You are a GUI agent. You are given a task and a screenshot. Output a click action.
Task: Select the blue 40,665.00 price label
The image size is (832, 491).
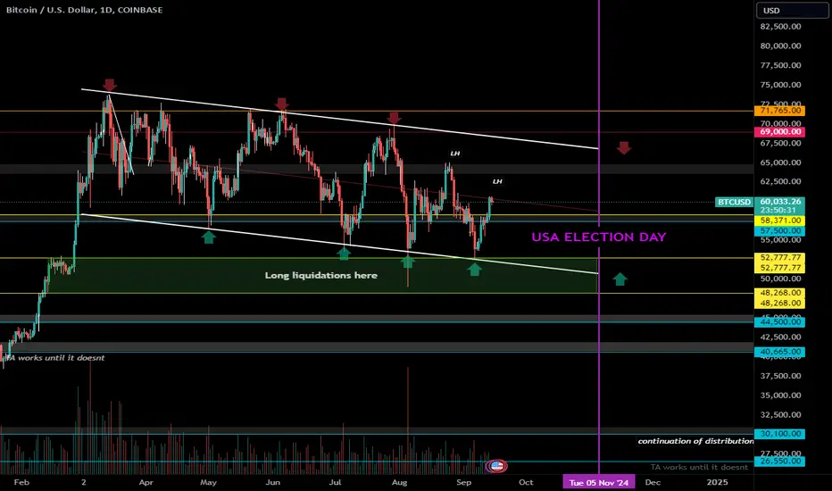(779, 352)
